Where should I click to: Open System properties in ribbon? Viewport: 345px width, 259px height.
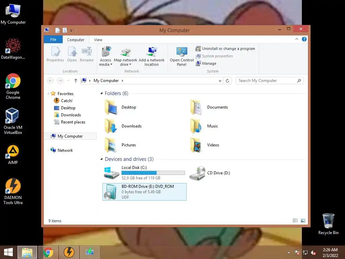click(214, 56)
